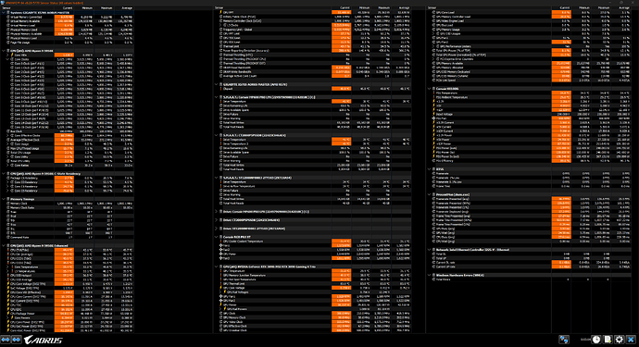Viewport: 639px width, 347px height.
Task: Click the HWiNFO title bar app icon
Action: [3, 3]
